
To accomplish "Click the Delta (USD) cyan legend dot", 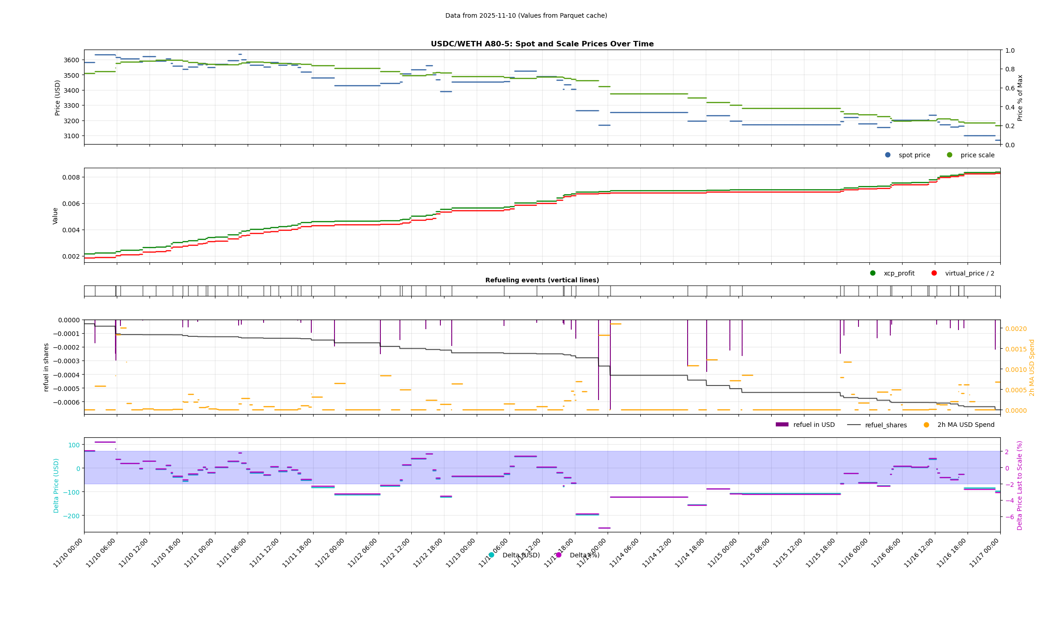I will click(x=491, y=555).
